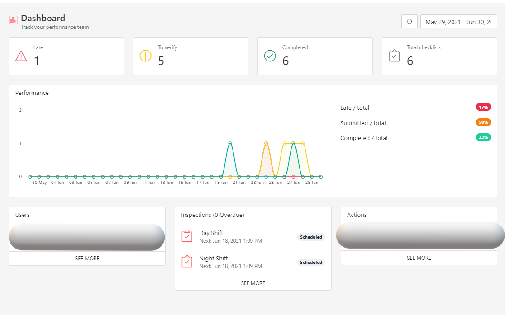Select the green Completed checkmark icon
Screen dimensions: 505x315
[x=270, y=55]
